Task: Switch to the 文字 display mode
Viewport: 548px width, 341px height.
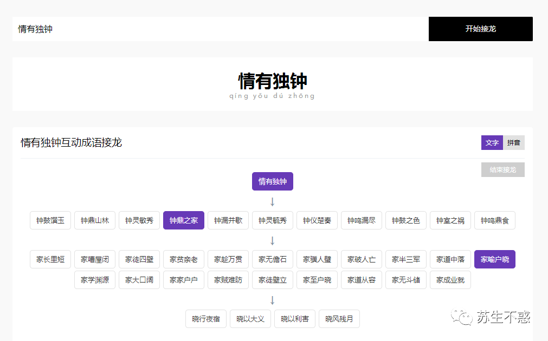Action: pos(492,143)
